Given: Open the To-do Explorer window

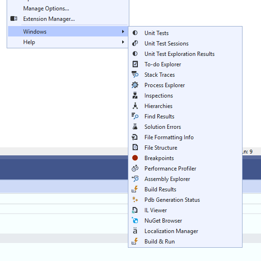Looking at the screenshot, I should coord(185,64).
